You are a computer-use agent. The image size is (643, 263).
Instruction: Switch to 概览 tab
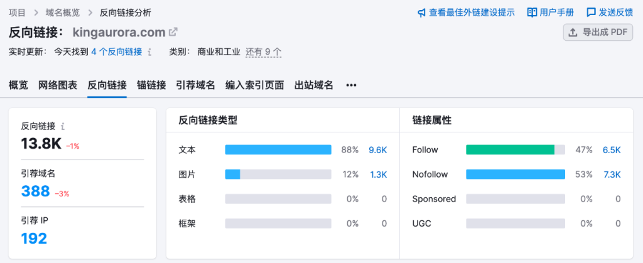pyautogui.click(x=18, y=85)
